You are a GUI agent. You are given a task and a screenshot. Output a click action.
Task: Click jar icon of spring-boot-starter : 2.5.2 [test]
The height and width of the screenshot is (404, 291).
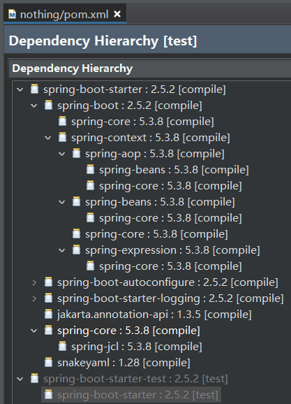(x=48, y=394)
